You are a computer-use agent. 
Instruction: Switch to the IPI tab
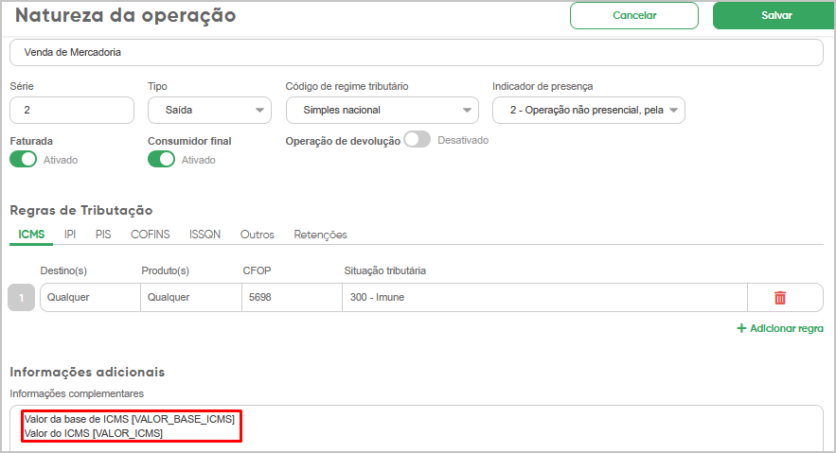[x=70, y=235]
